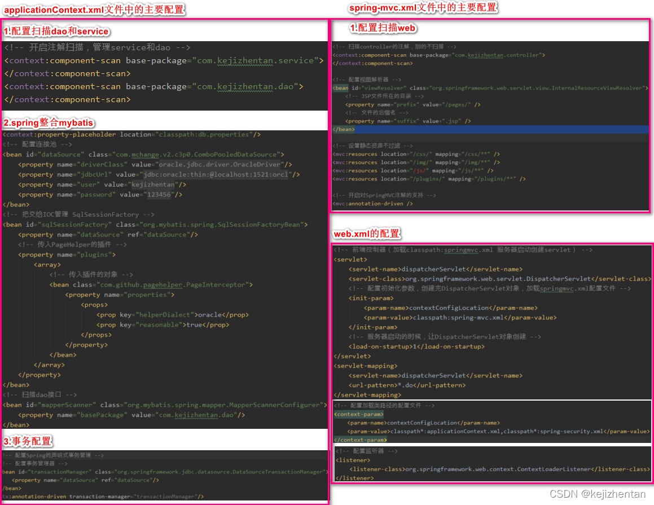The height and width of the screenshot is (505, 654).
Task: Click the '1.配置扫描dao和service' label
Action: (56, 31)
